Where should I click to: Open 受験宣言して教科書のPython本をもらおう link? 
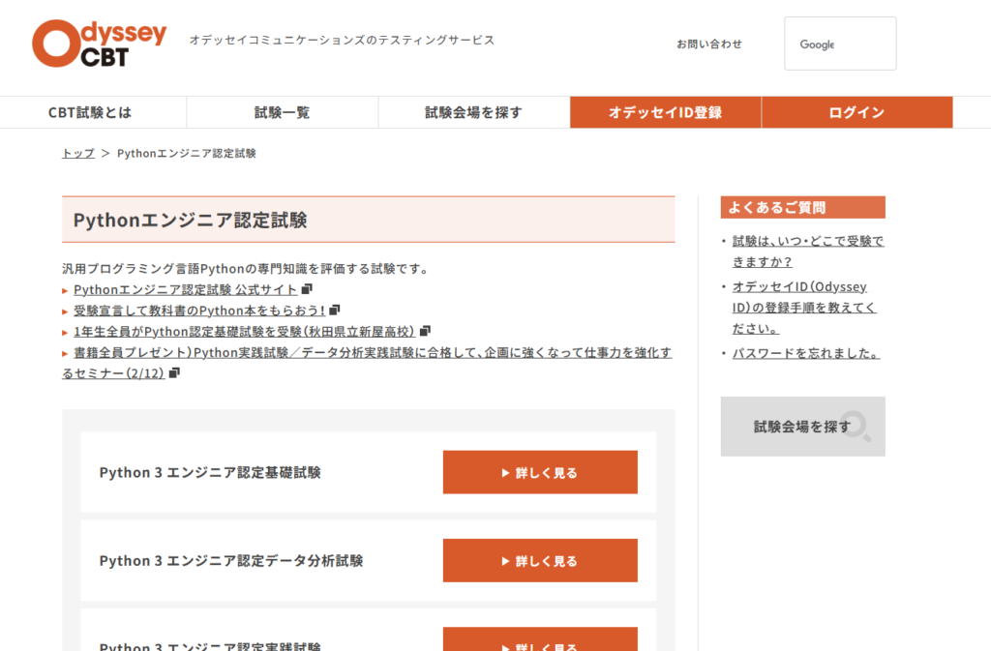coord(198,311)
